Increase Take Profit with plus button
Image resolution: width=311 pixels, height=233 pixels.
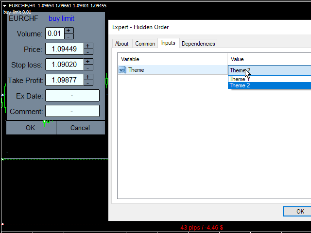[88, 77]
